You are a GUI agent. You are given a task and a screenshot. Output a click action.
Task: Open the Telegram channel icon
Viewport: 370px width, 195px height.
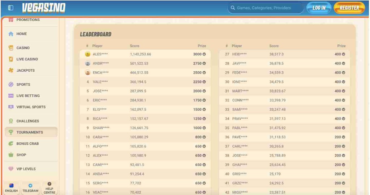(x=30, y=186)
